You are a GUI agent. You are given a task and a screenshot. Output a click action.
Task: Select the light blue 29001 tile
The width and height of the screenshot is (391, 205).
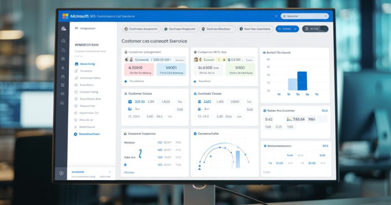point(171,69)
